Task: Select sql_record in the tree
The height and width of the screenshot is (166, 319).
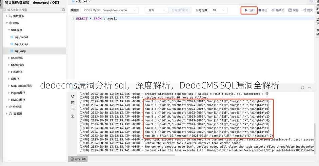Action: point(21,37)
